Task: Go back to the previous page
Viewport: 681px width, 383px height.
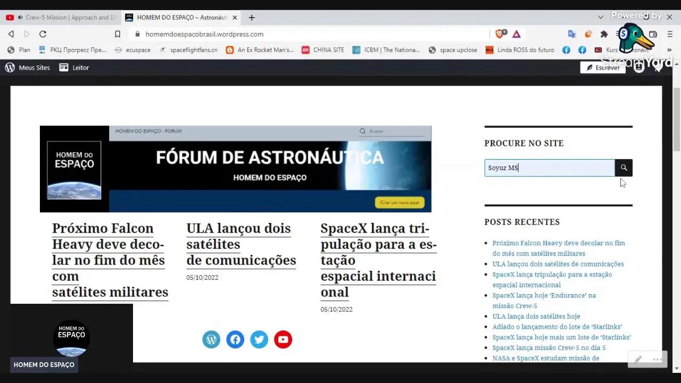Action: coord(11,34)
